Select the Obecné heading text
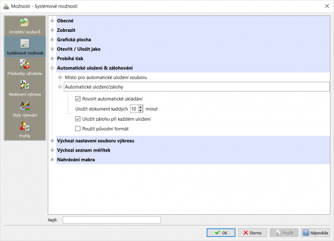 coord(65,21)
